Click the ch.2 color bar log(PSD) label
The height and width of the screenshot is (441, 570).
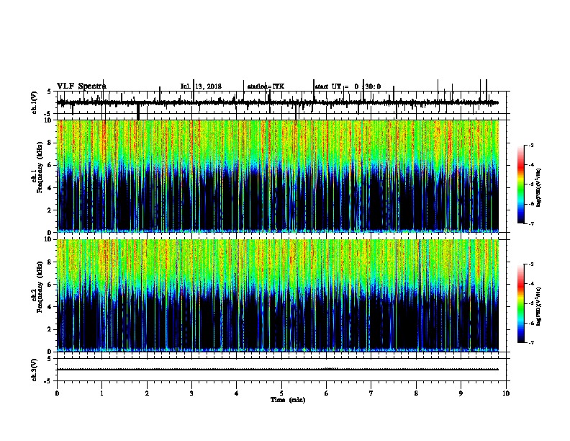(x=539, y=306)
